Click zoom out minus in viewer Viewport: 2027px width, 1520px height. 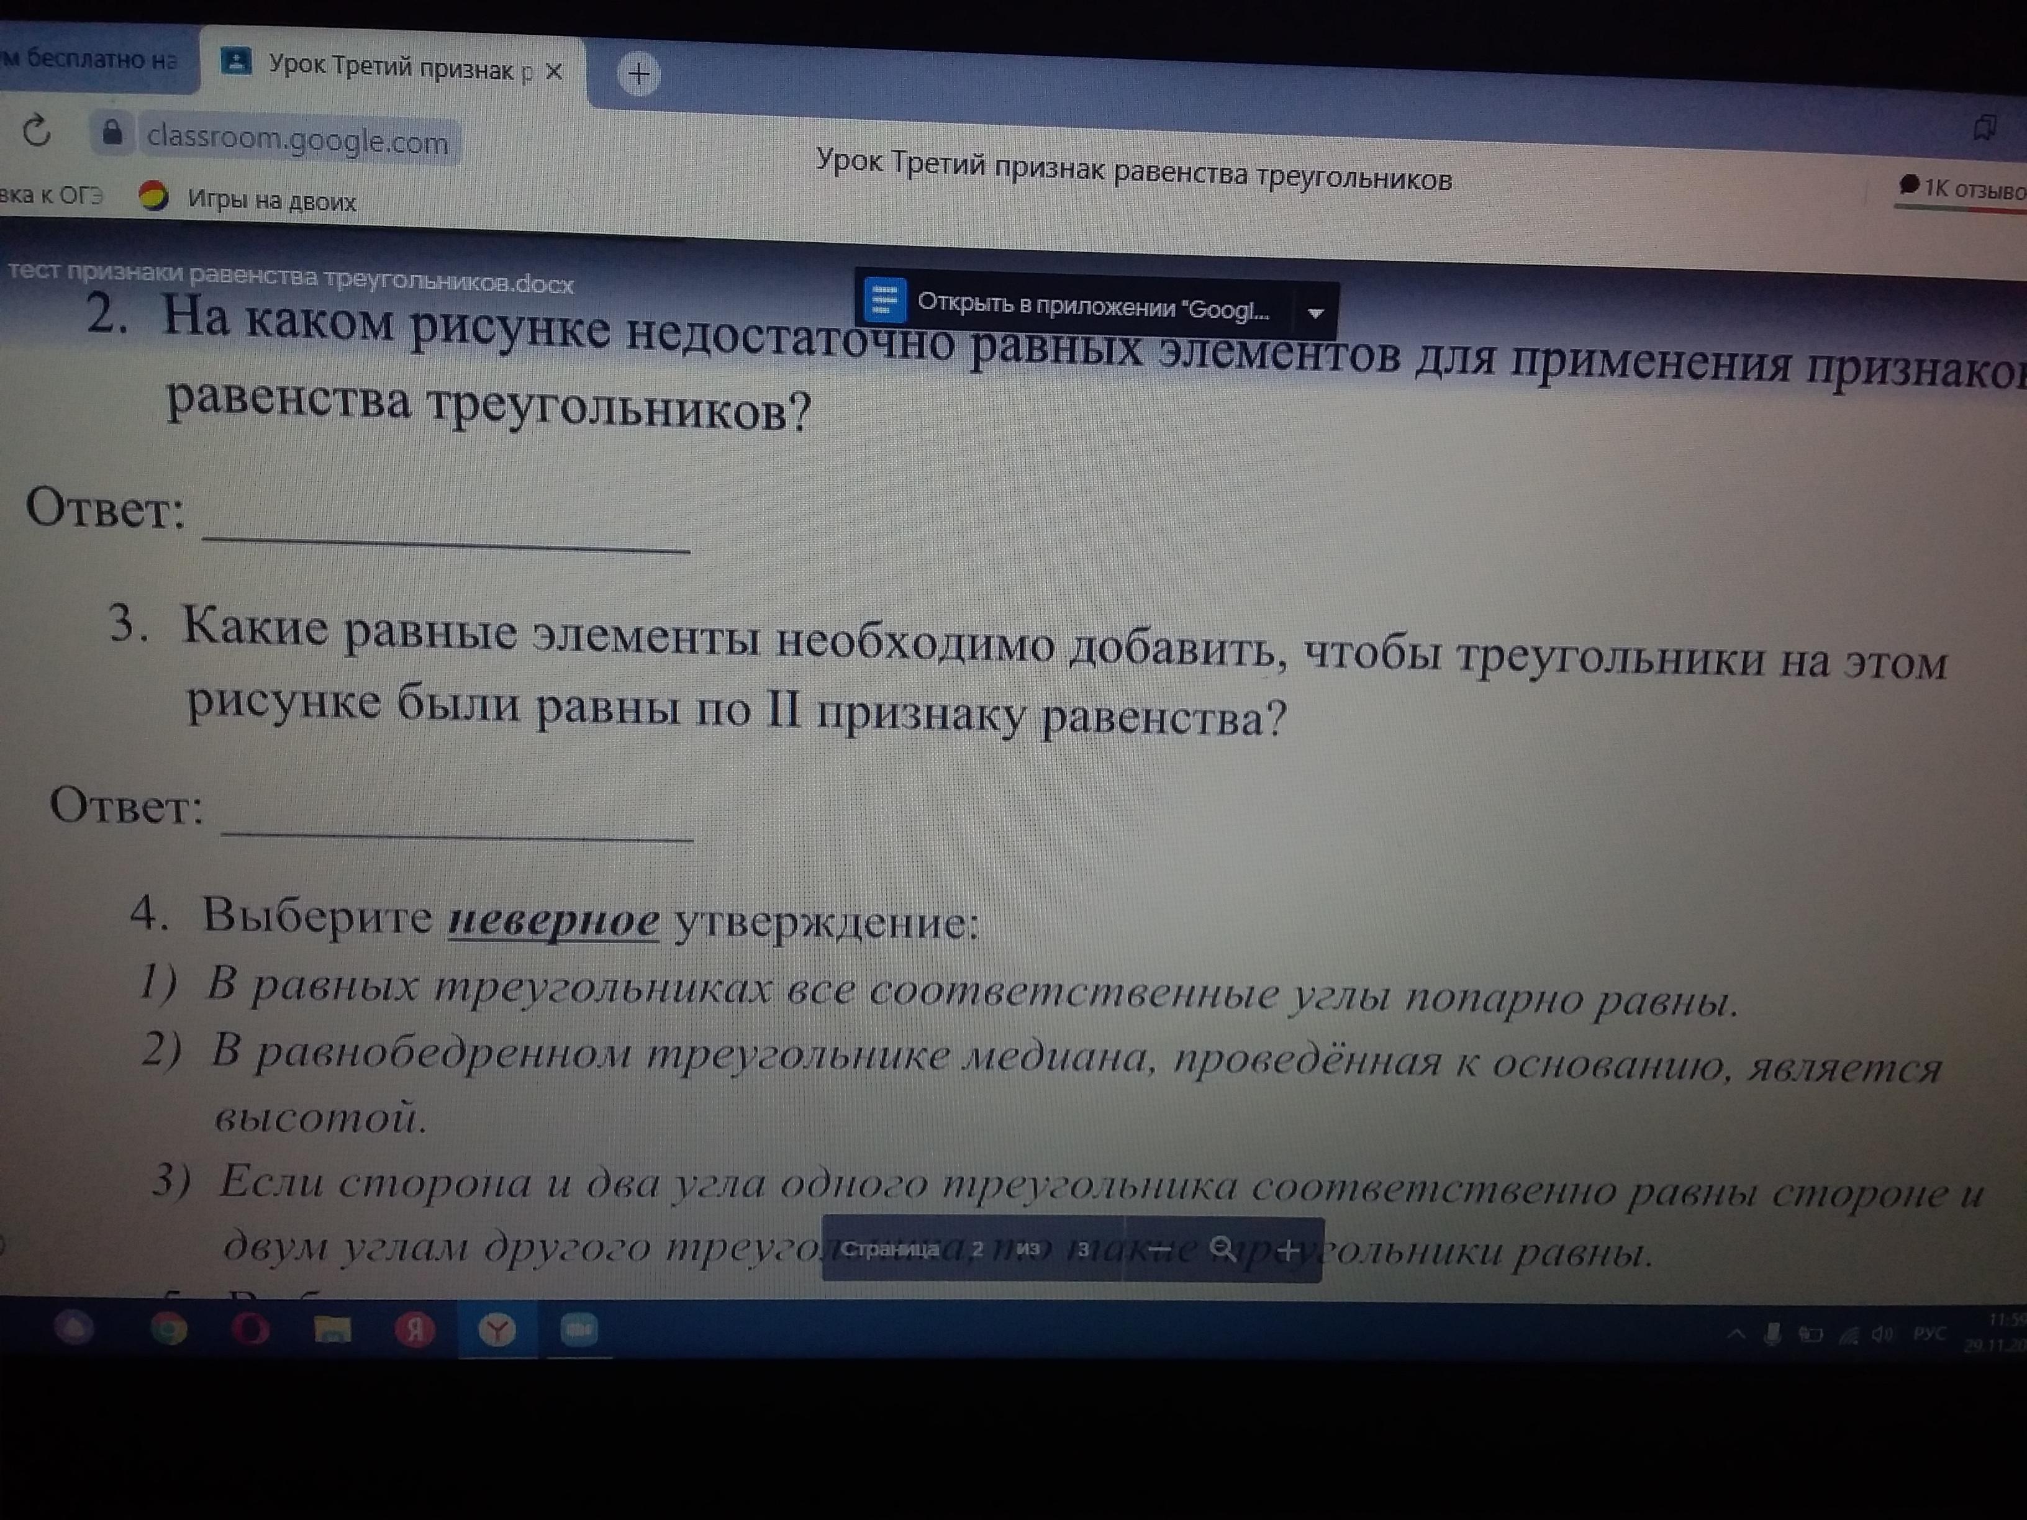tap(1159, 1249)
